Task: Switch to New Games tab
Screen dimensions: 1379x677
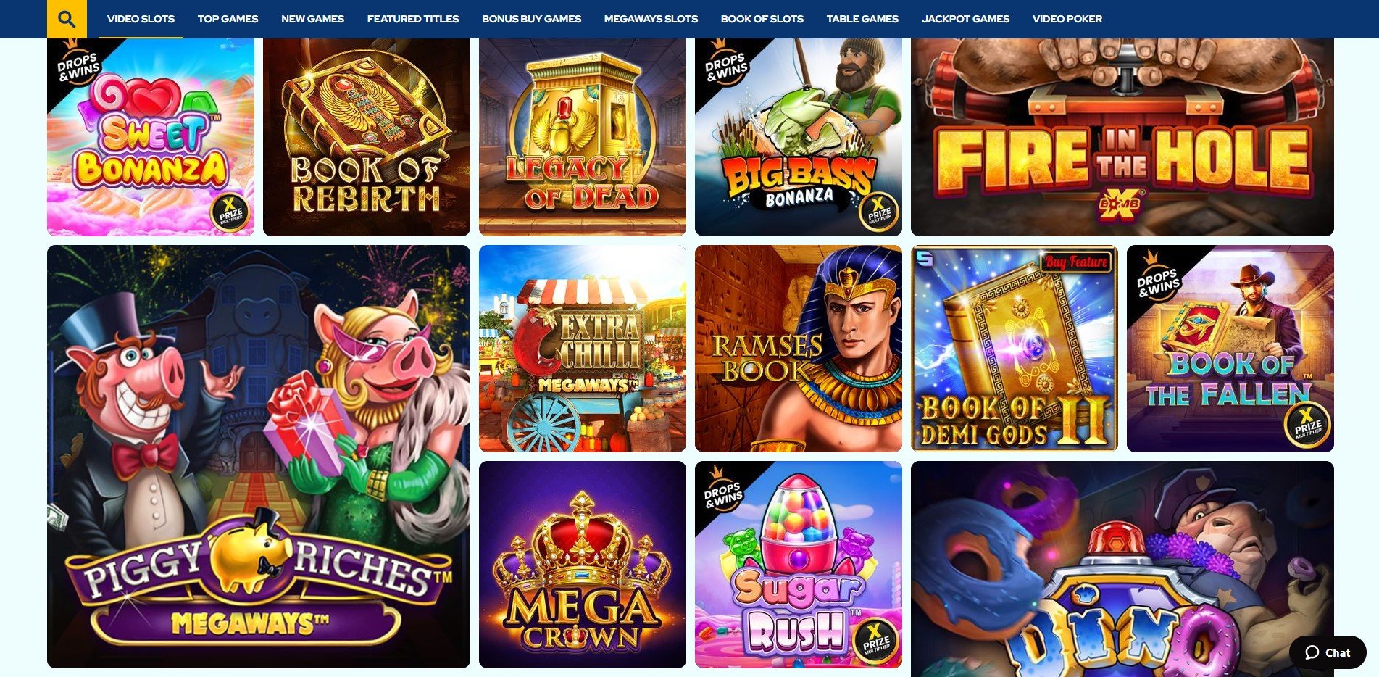Action: (x=312, y=19)
